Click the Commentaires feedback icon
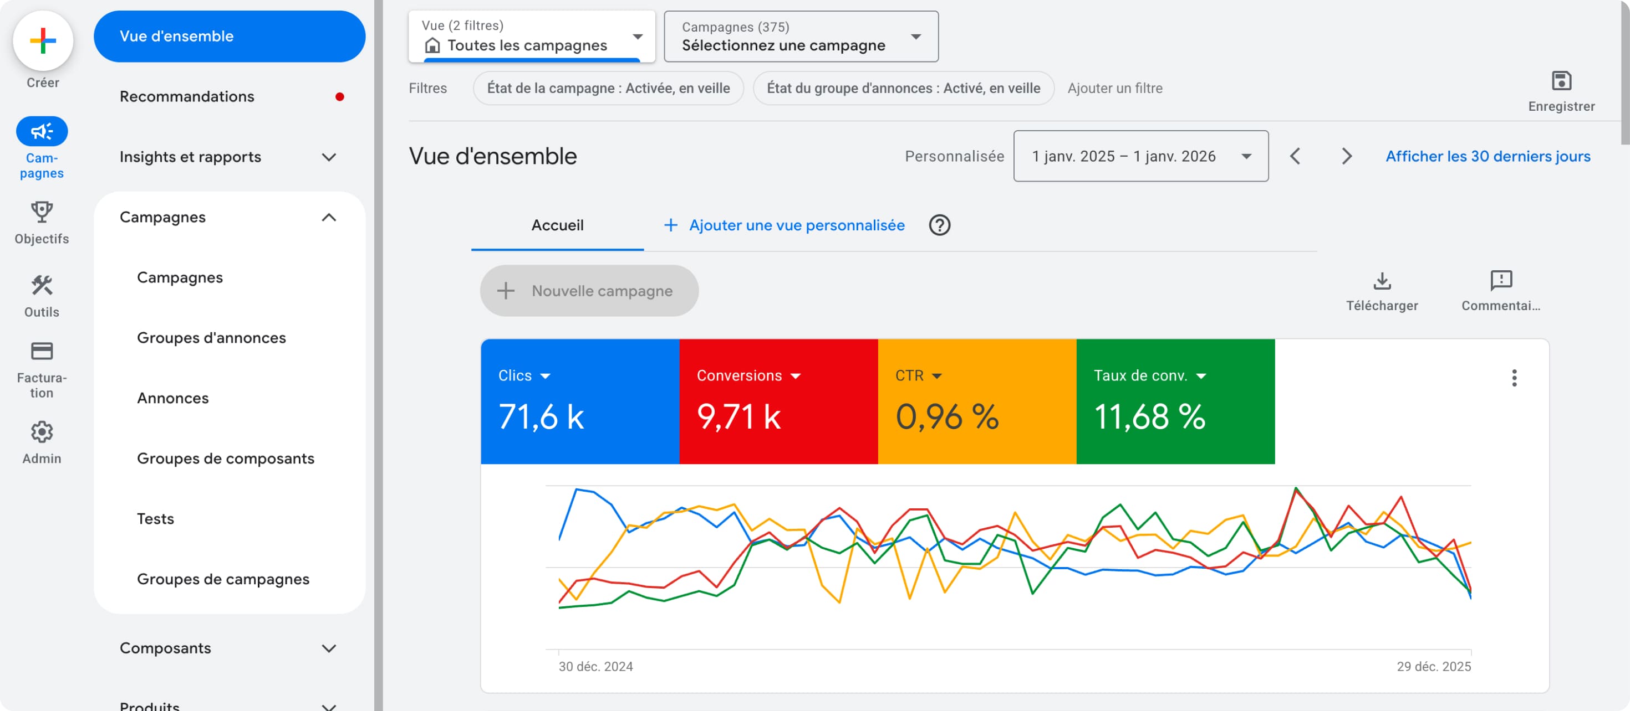The image size is (1630, 711). [1501, 281]
